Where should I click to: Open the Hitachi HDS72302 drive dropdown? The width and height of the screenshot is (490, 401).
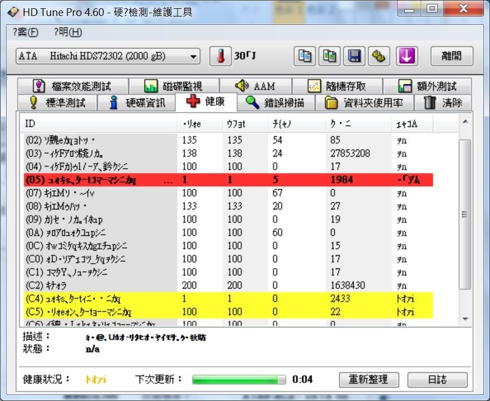[108, 56]
